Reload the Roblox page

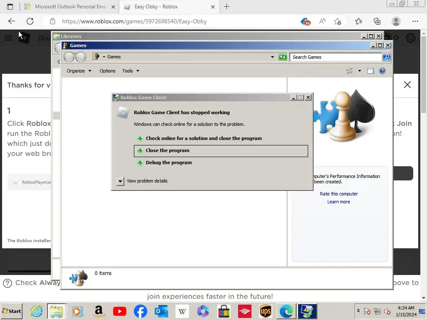[x=30, y=21]
